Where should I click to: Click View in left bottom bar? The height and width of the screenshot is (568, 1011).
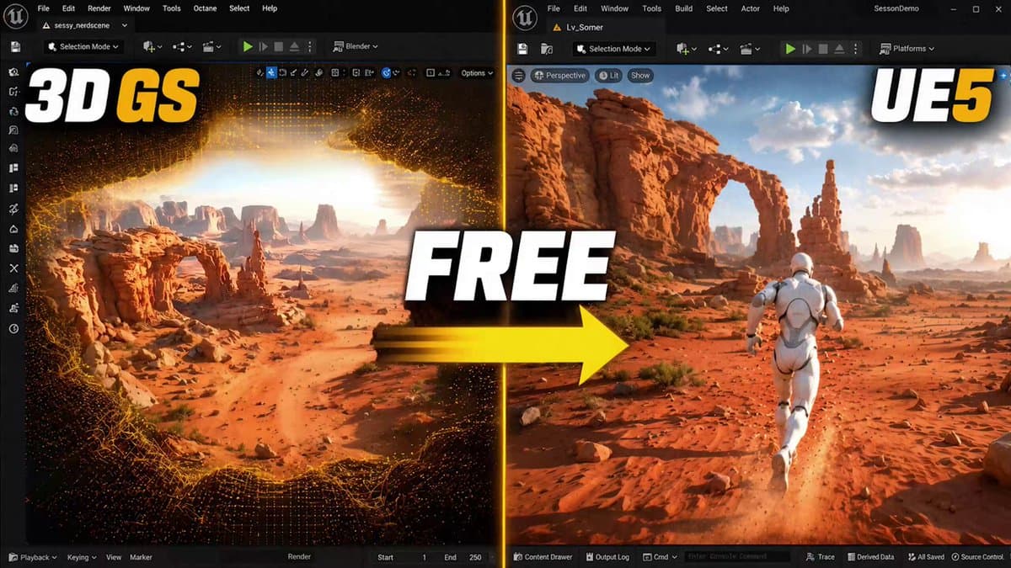click(x=113, y=557)
